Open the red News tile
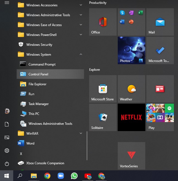This screenshot has width=178, height=181. coord(160,89)
